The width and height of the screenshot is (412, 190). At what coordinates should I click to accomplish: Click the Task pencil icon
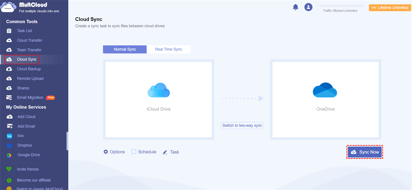pos(165,152)
